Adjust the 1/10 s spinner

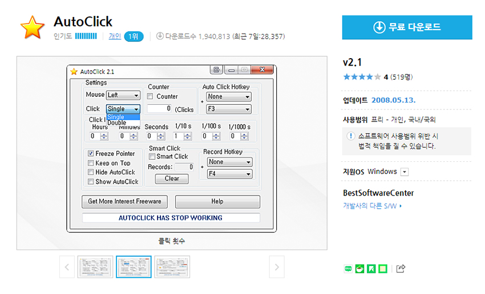tap(188, 136)
